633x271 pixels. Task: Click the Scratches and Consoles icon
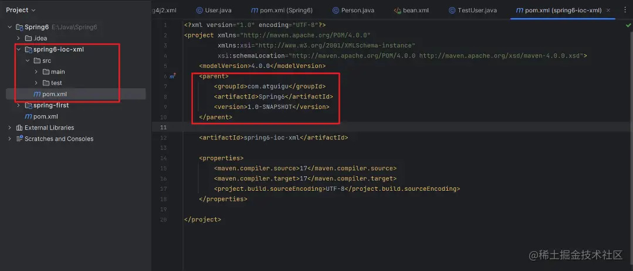pos(19,139)
